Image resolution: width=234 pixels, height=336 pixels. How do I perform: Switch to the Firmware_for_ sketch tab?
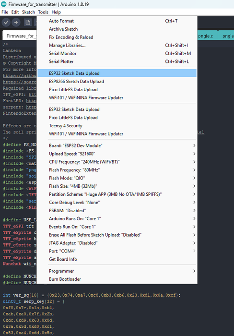coord(20,36)
